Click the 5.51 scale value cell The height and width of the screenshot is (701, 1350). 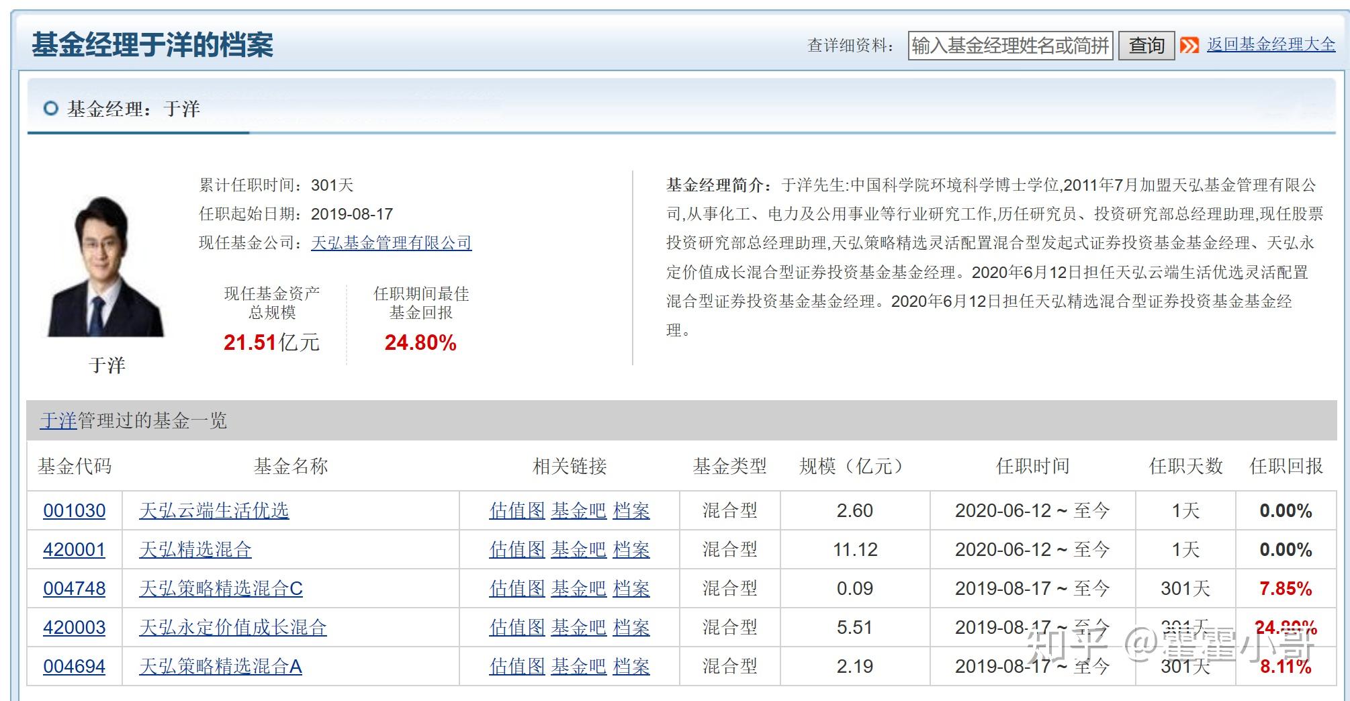(x=855, y=628)
